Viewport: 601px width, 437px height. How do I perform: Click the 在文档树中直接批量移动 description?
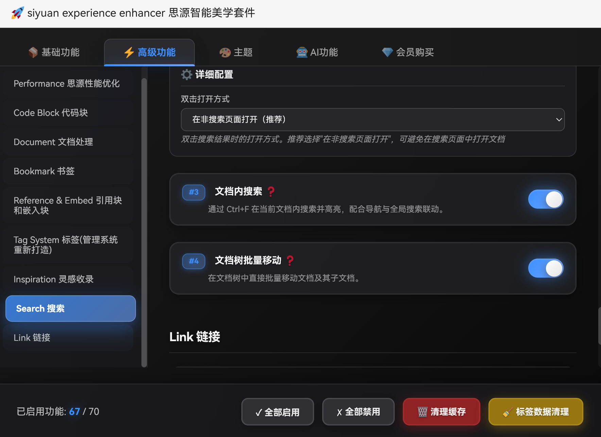tap(285, 278)
